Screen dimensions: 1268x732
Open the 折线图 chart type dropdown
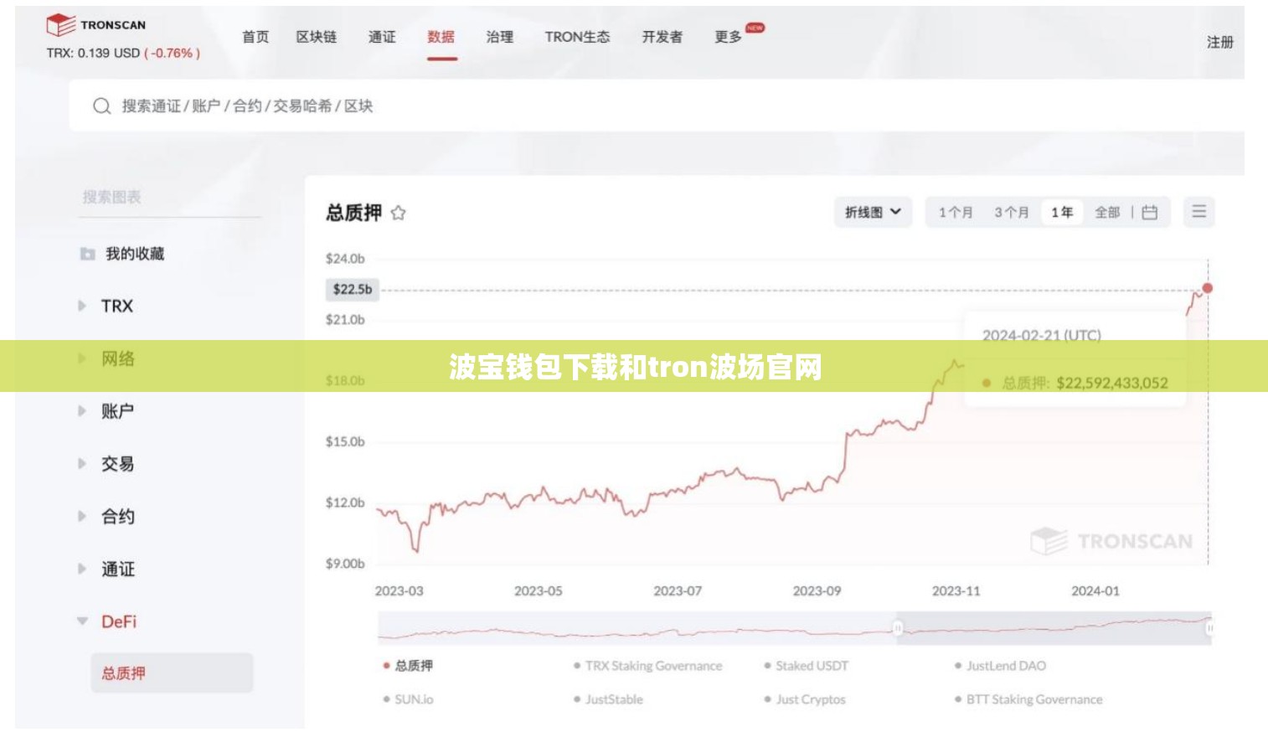(873, 212)
